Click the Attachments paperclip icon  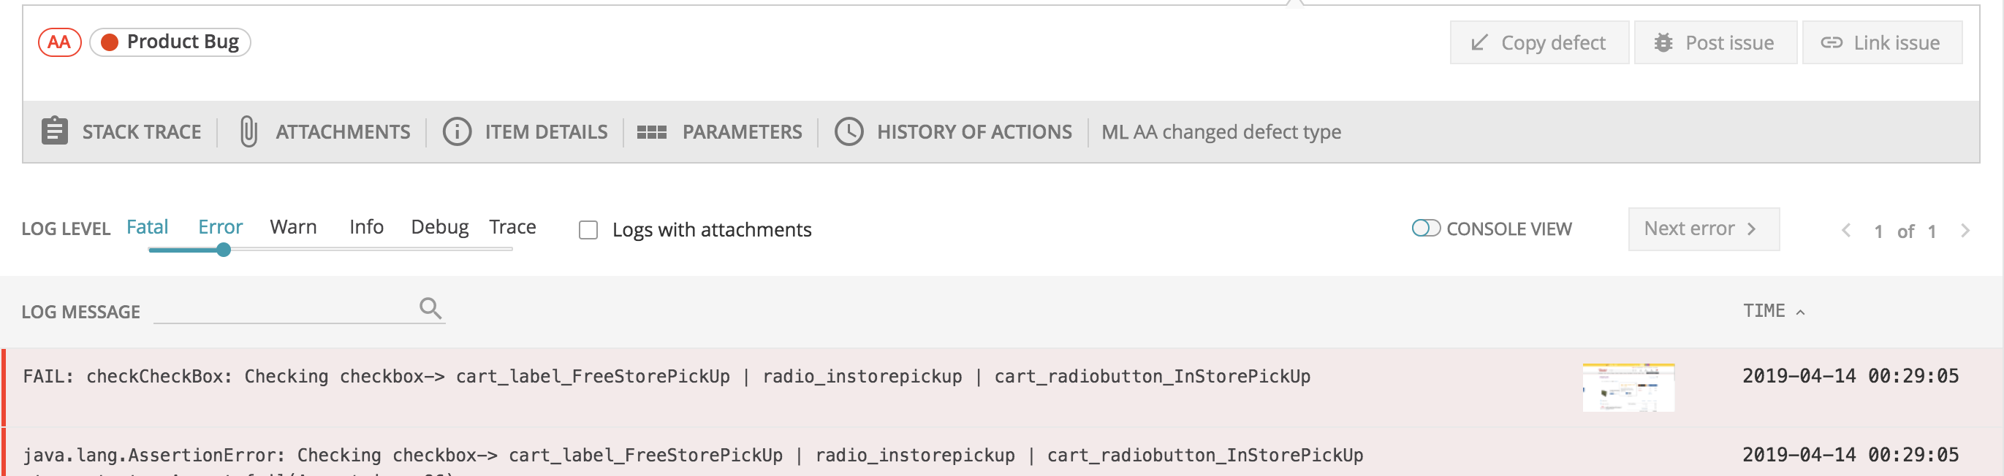coord(248,131)
